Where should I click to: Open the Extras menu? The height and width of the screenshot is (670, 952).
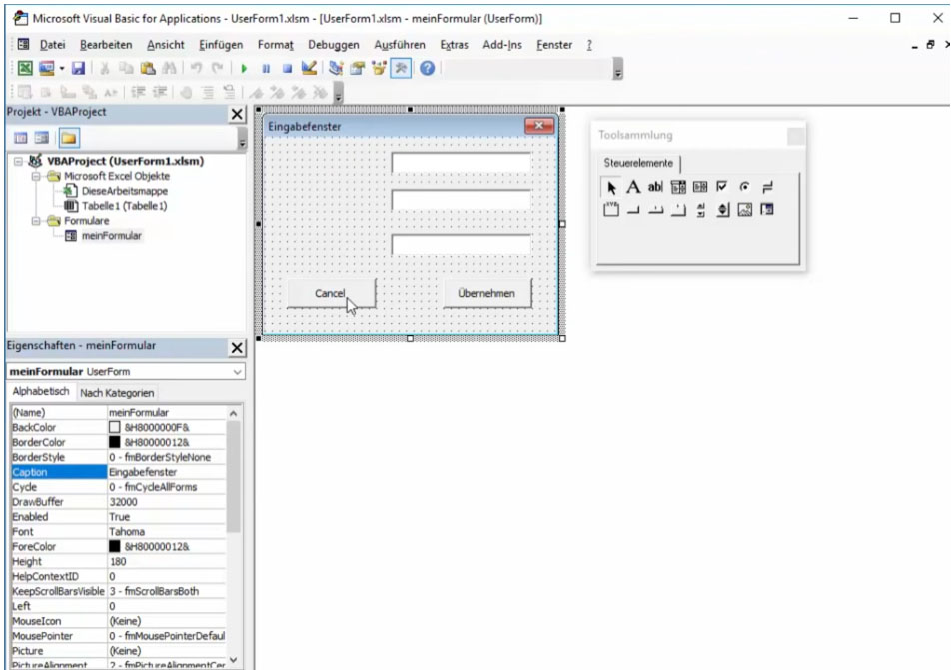click(x=455, y=45)
